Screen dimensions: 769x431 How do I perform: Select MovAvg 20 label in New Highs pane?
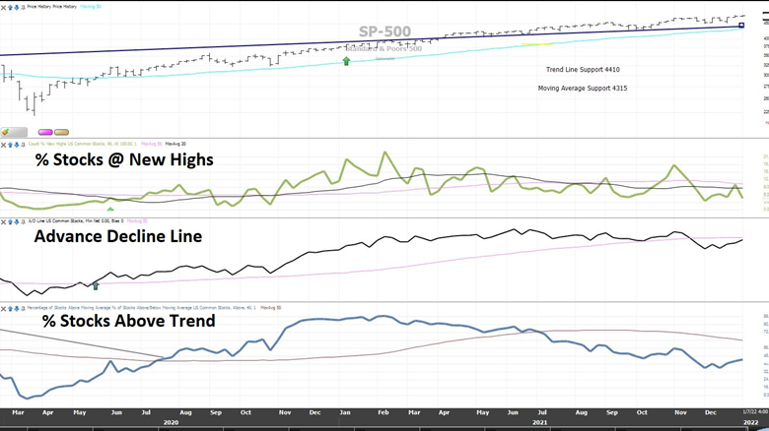177,143
